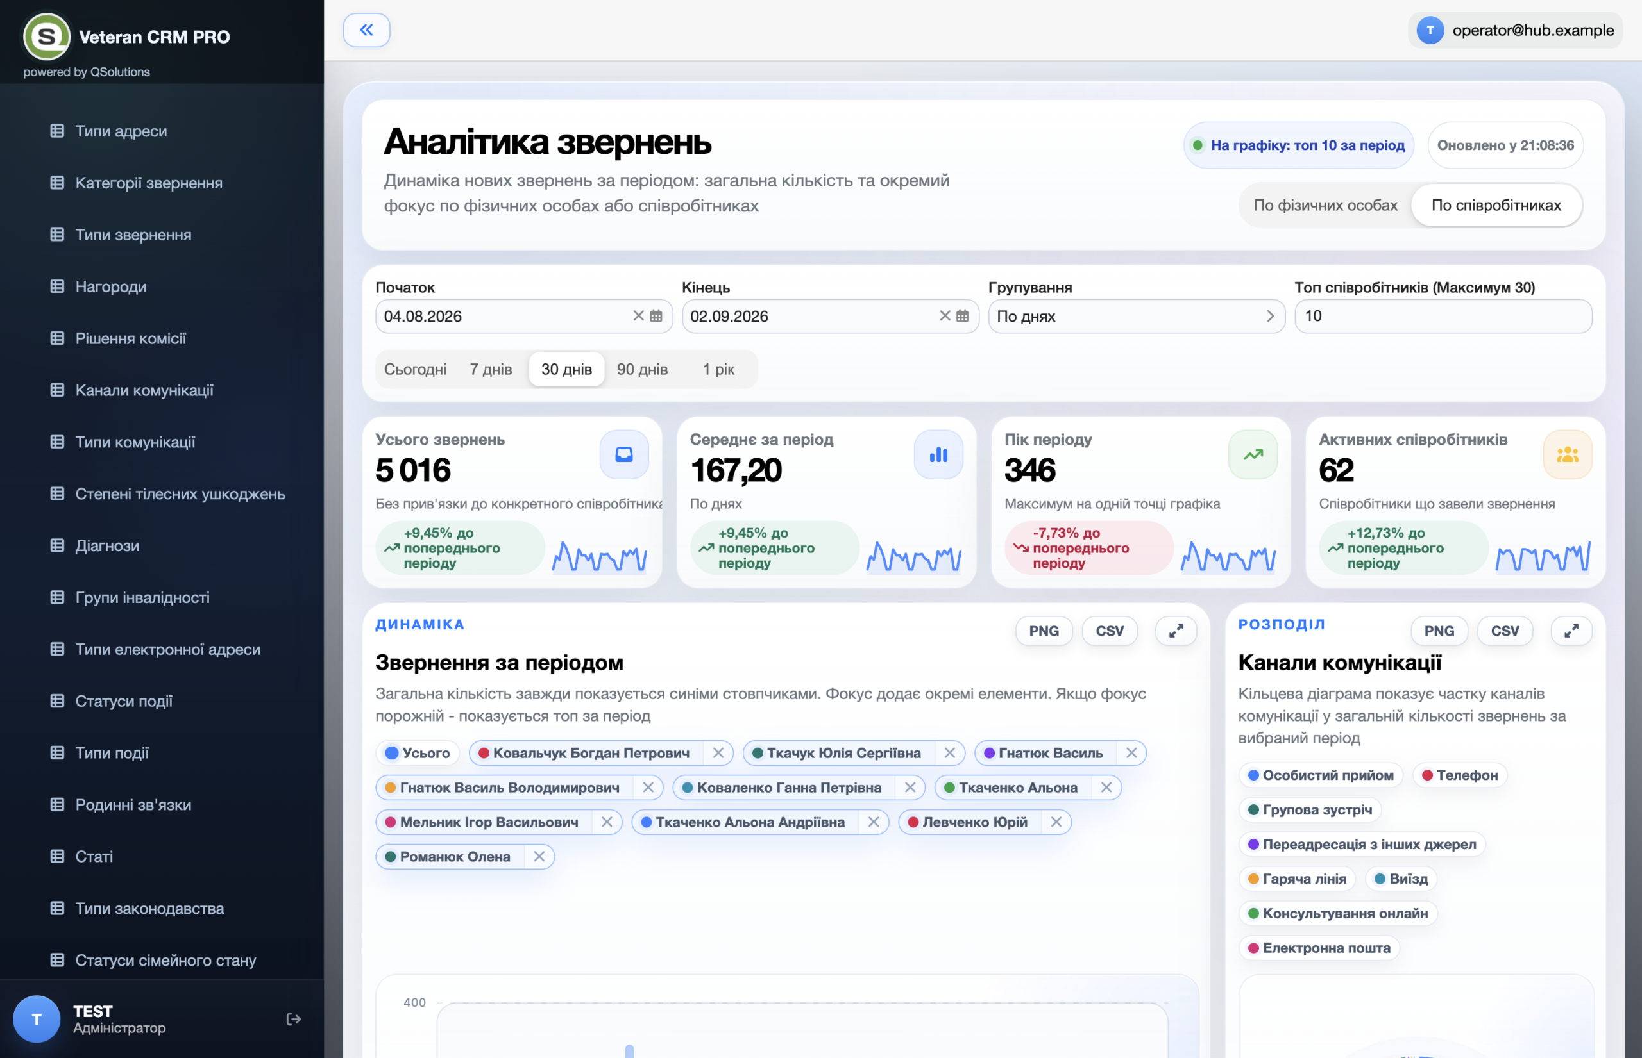Remove Ткаченко Альона Андріївна chip

(873, 822)
